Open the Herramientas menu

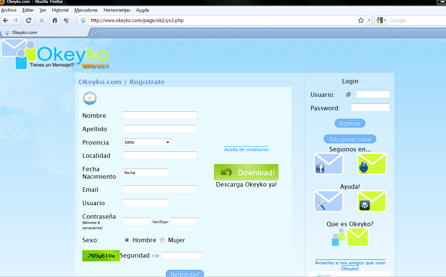(x=117, y=10)
